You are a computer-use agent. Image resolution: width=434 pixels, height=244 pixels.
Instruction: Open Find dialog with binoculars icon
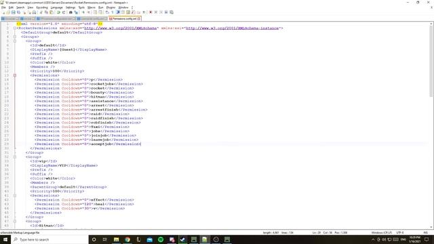point(71,12)
